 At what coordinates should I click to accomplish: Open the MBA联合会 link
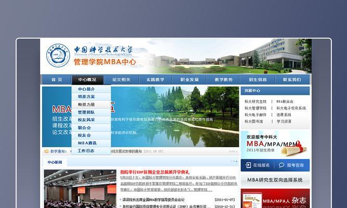[x=285, y=101]
